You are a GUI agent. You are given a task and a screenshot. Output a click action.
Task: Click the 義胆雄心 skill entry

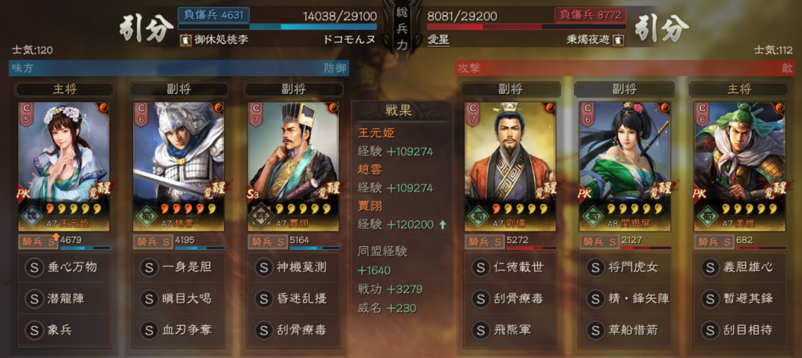(x=739, y=267)
